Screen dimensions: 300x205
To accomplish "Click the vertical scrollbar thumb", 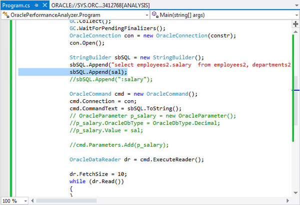I will tap(296, 100).
